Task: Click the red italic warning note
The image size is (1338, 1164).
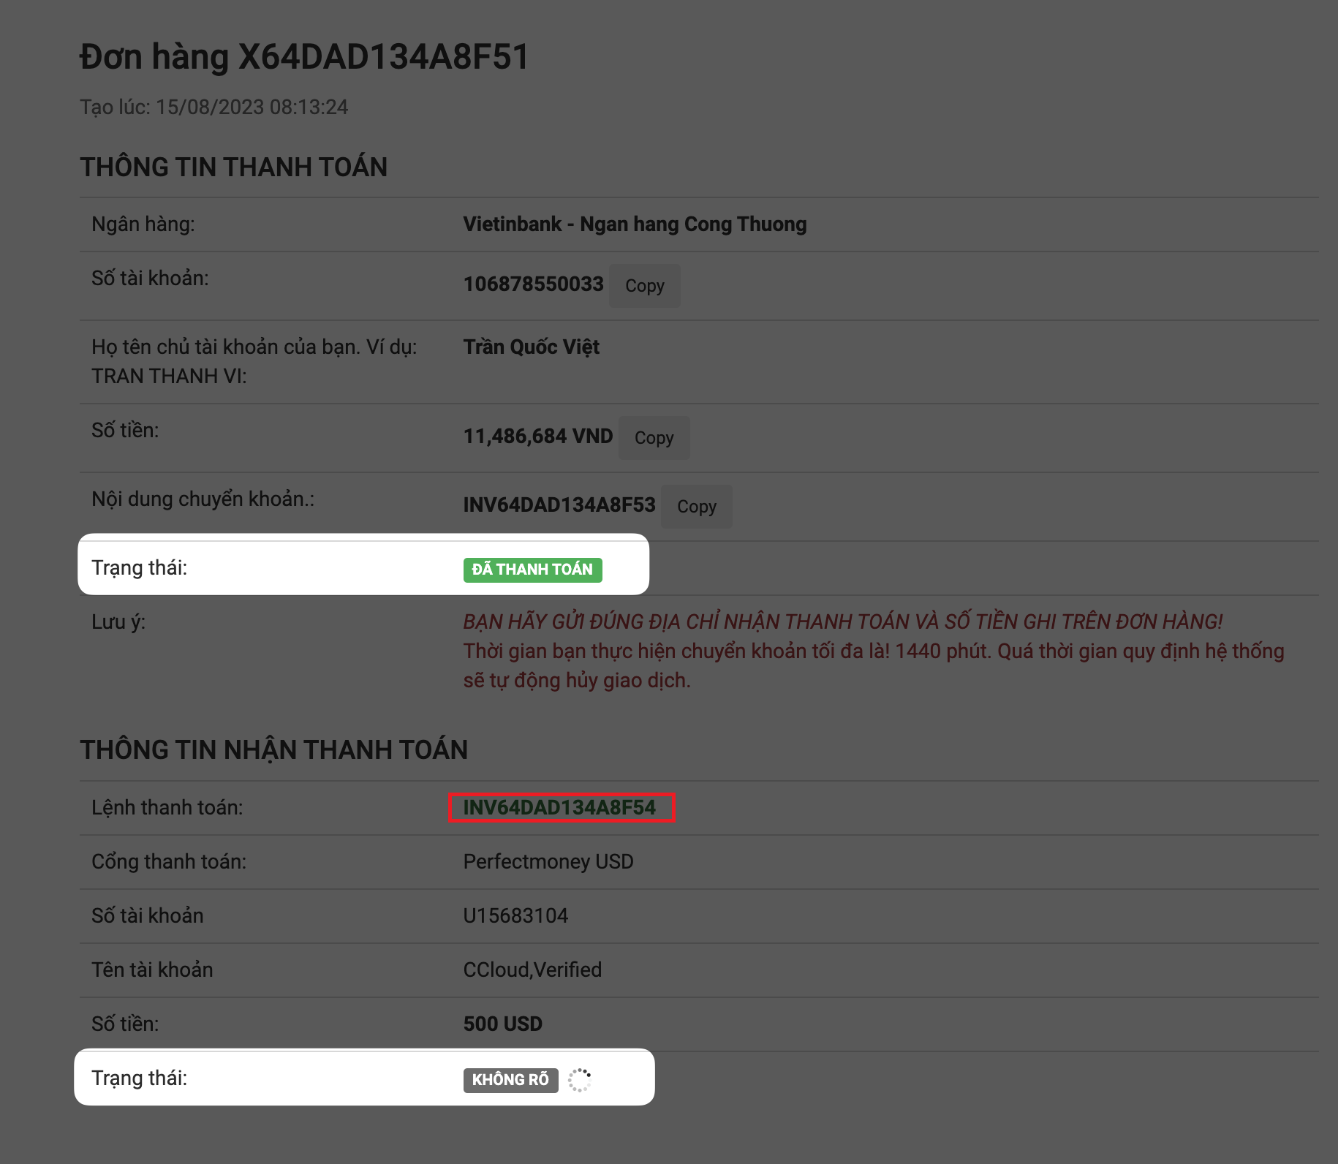Action: point(842,622)
